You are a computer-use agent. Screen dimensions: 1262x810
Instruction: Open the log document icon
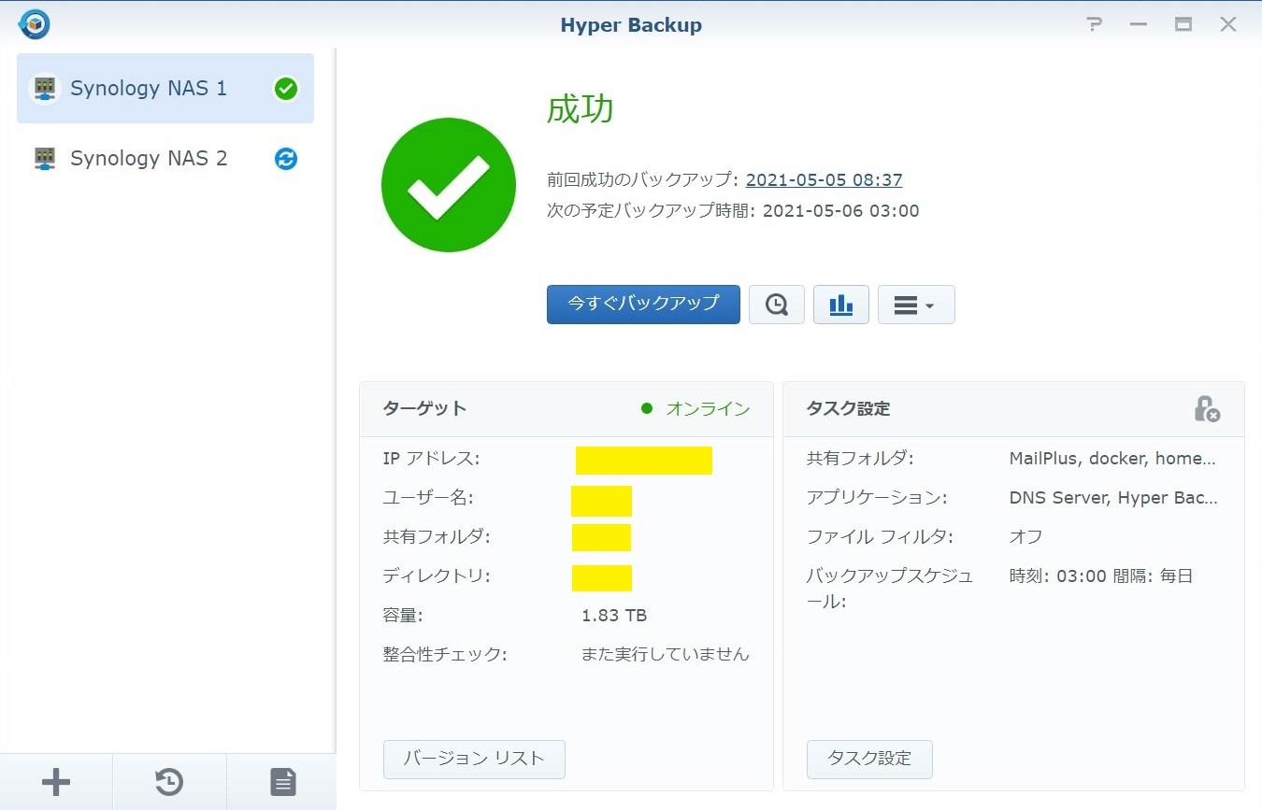click(282, 782)
